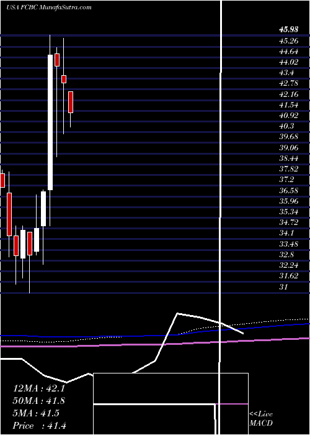
Task: Select the 32.8 axis value
Action: [286, 255]
